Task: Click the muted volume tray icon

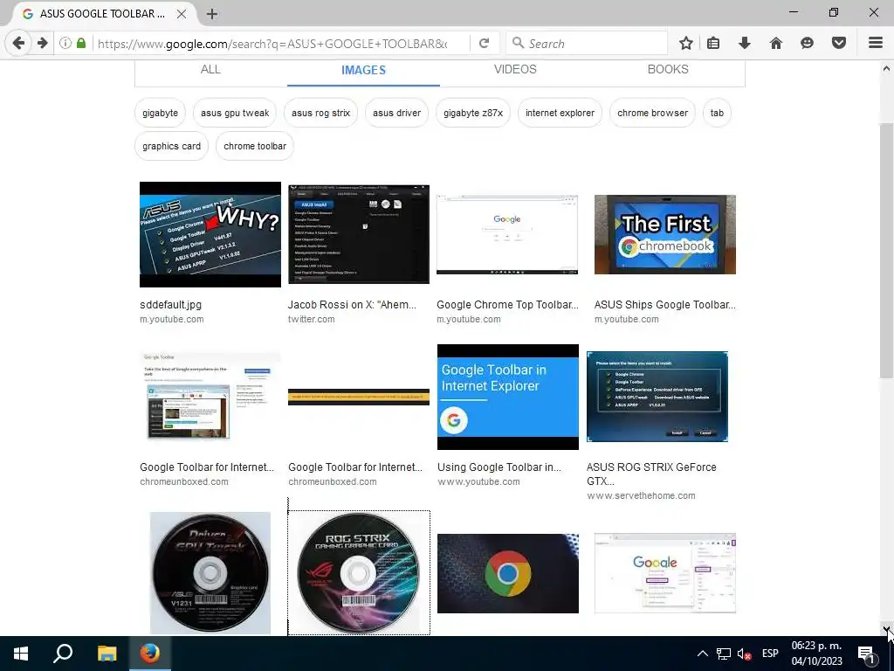Action: tap(744, 654)
